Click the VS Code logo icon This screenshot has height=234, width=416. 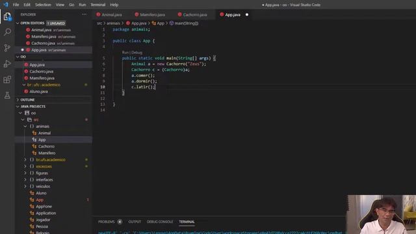6,5
